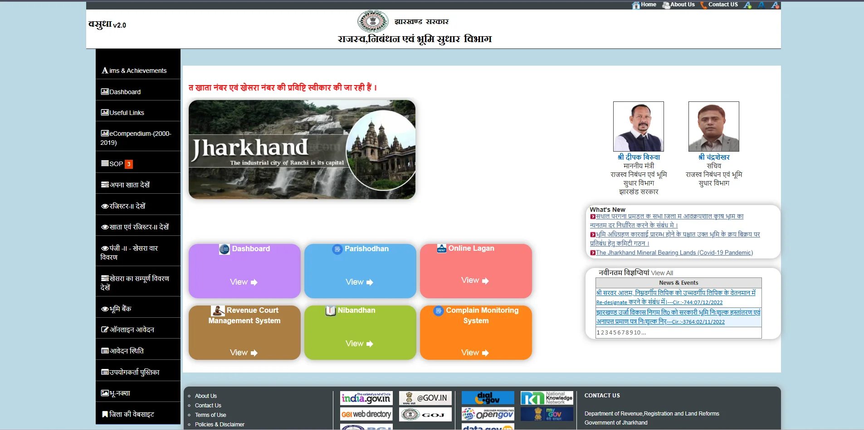
Task: Click the india.gov.in logo in footer
Action: tap(366, 398)
